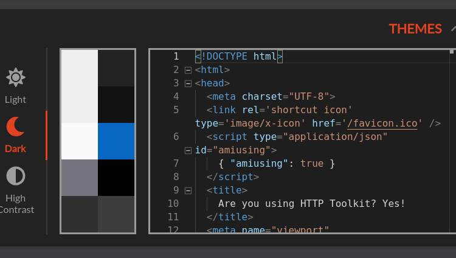Click the blue color swatch
This screenshot has width=456, height=258.
pyautogui.click(x=116, y=141)
